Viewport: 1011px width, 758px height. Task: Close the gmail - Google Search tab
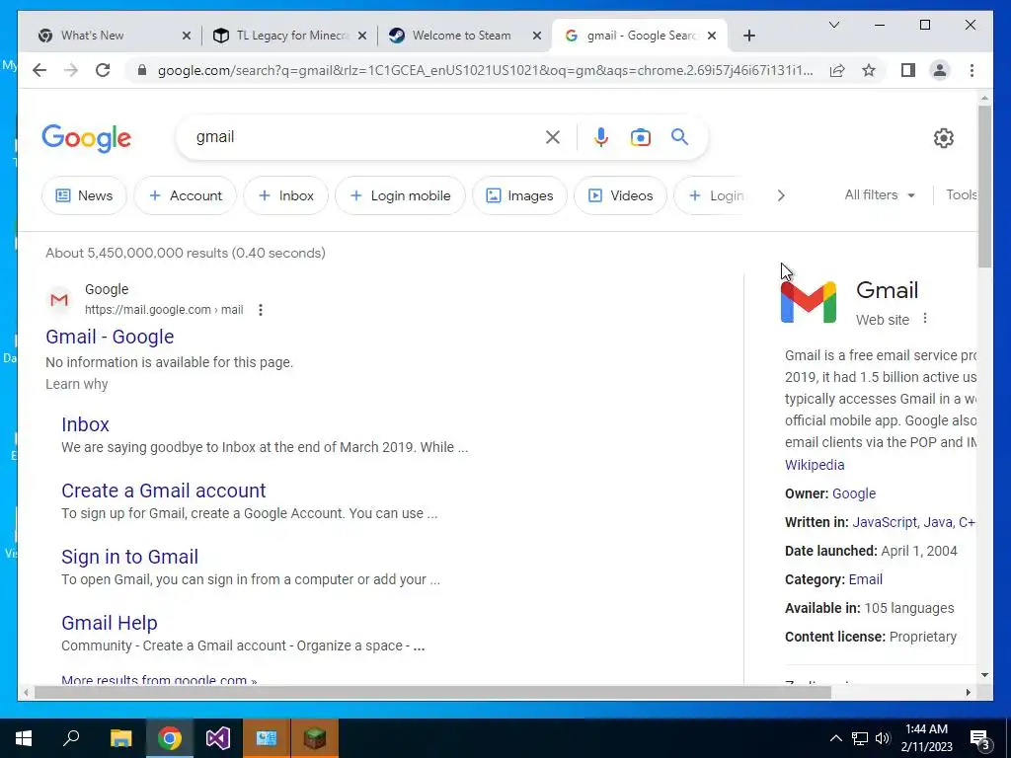tap(712, 36)
